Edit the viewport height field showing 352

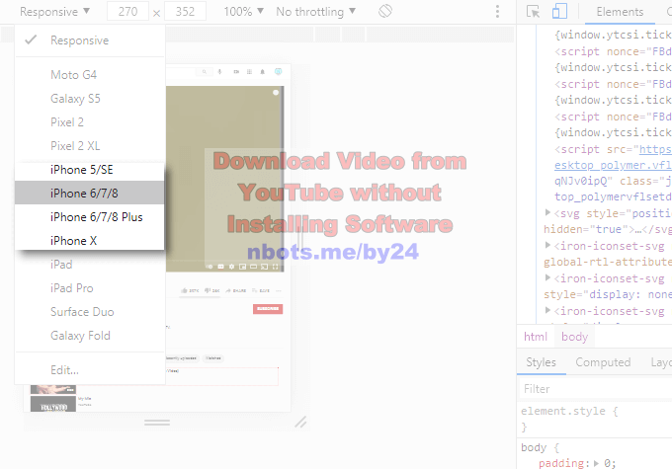185,12
